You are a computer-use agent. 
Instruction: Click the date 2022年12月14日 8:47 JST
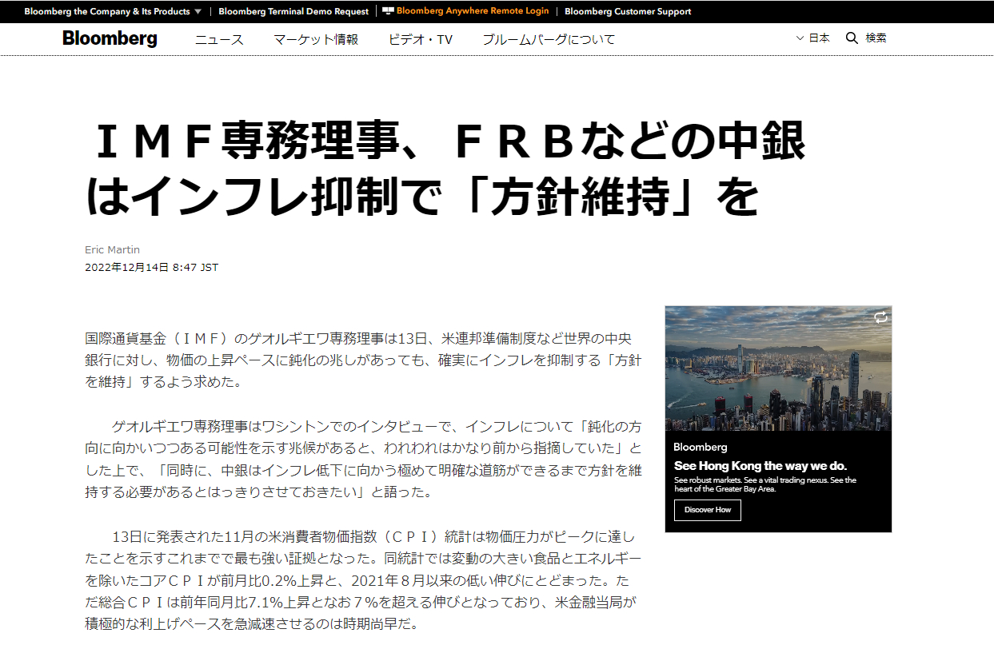(151, 267)
